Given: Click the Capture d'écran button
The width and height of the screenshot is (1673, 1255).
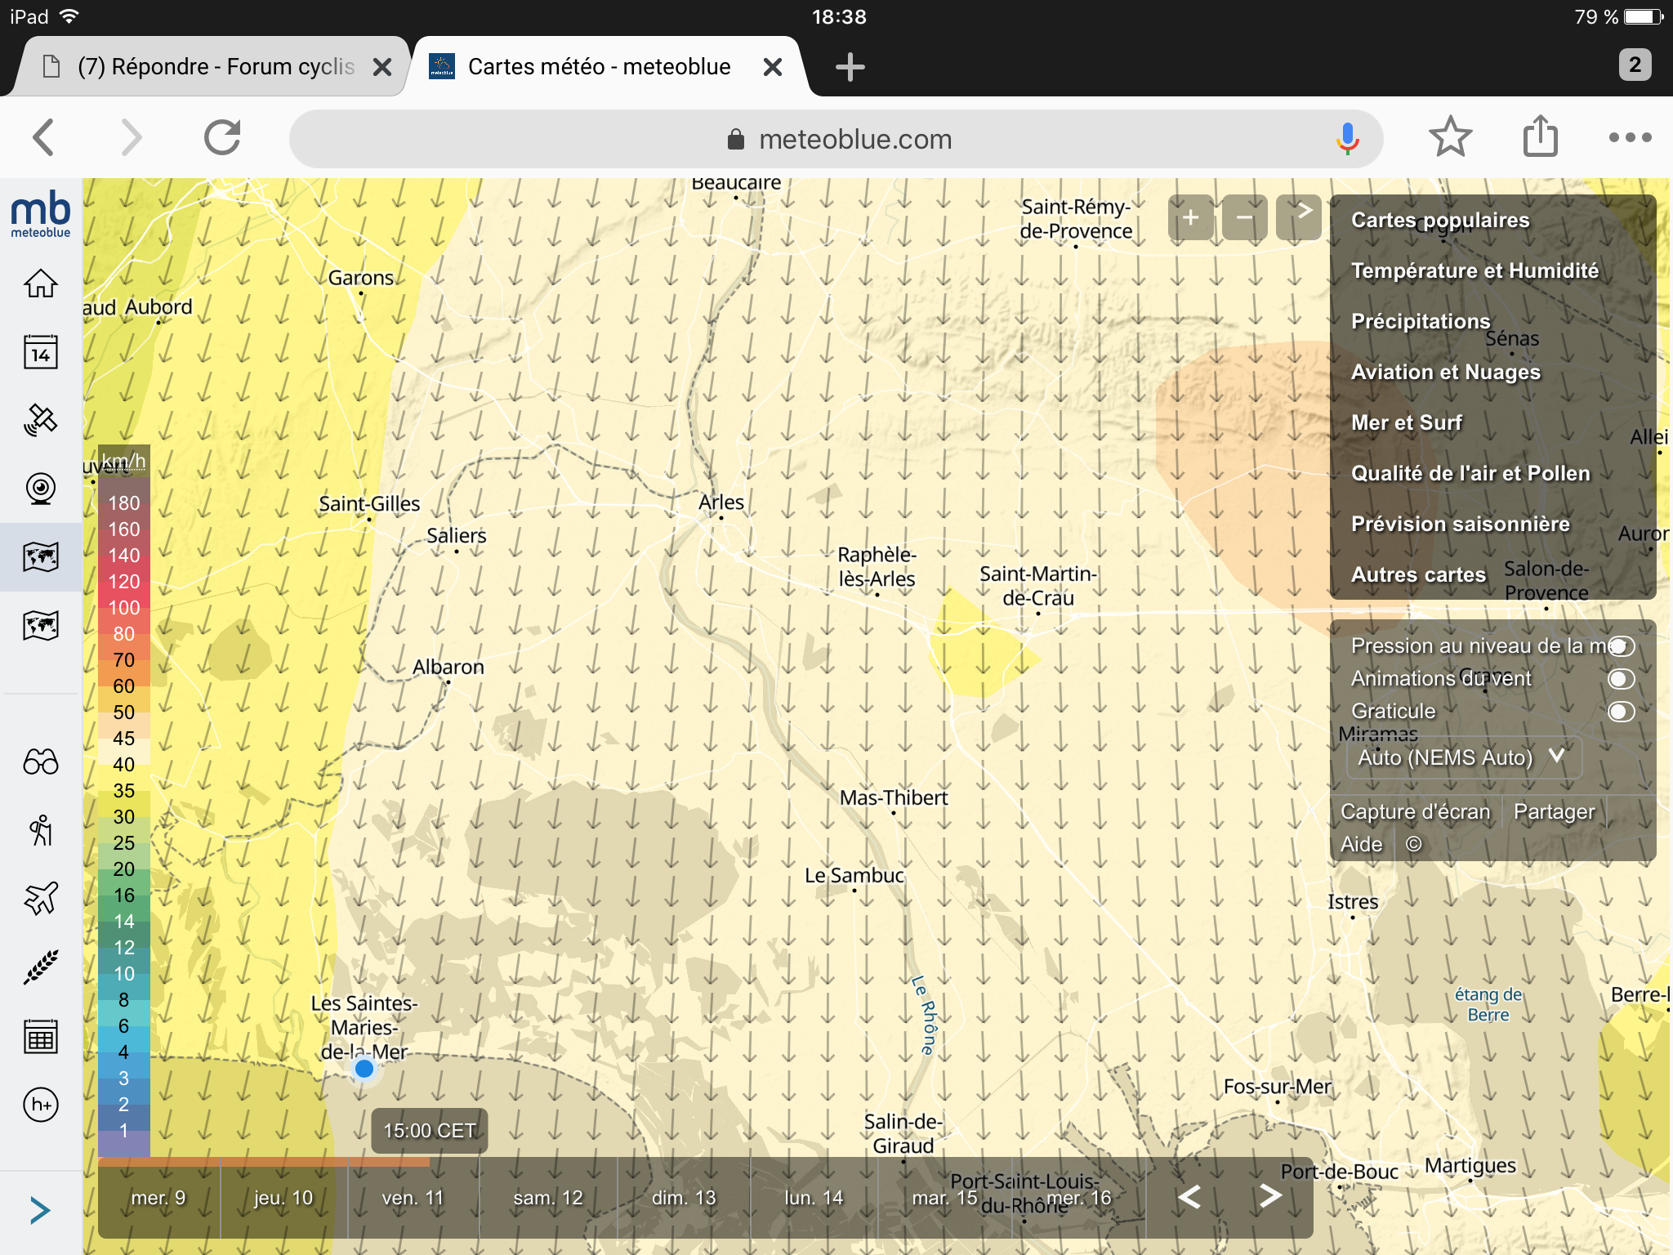Looking at the screenshot, I should (1415, 811).
